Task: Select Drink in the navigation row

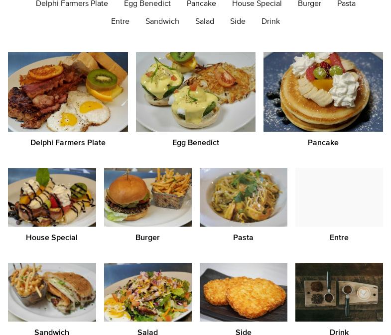Action: (x=270, y=21)
